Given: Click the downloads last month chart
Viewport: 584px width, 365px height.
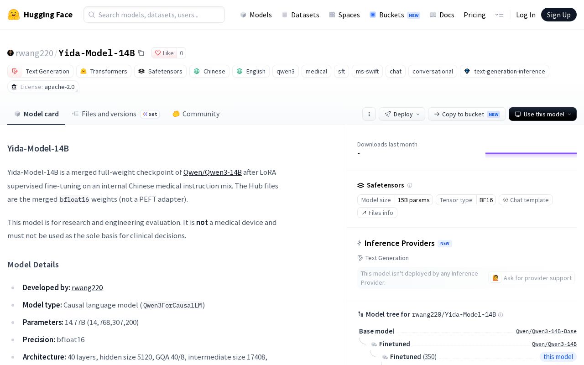Looking at the screenshot, I should [x=531, y=154].
